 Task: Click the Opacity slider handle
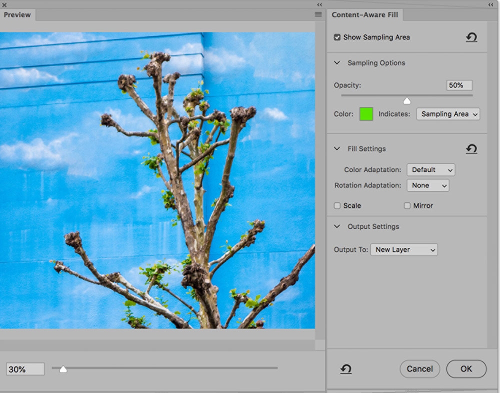[407, 101]
